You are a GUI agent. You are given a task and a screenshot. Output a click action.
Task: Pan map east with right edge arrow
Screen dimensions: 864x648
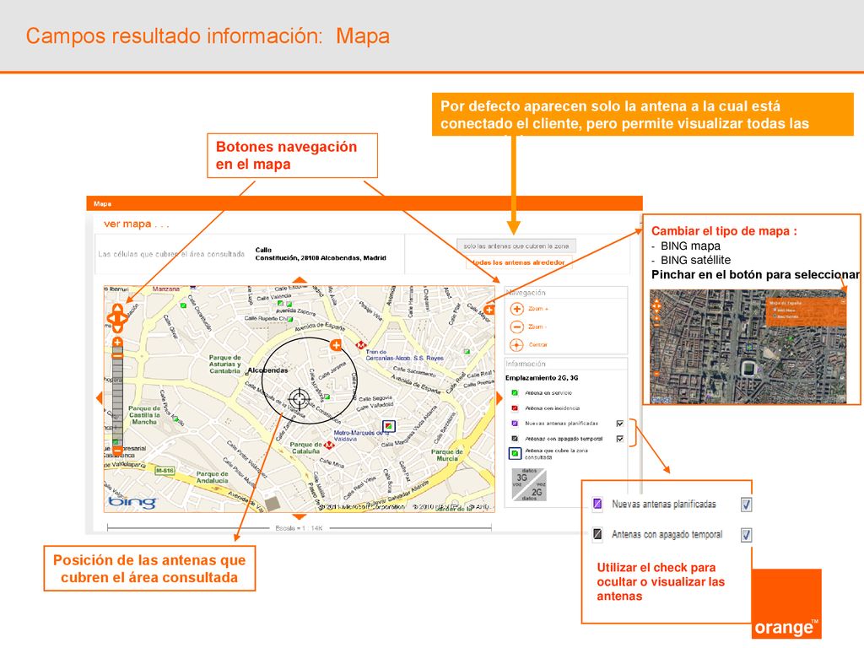click(499, 397)
